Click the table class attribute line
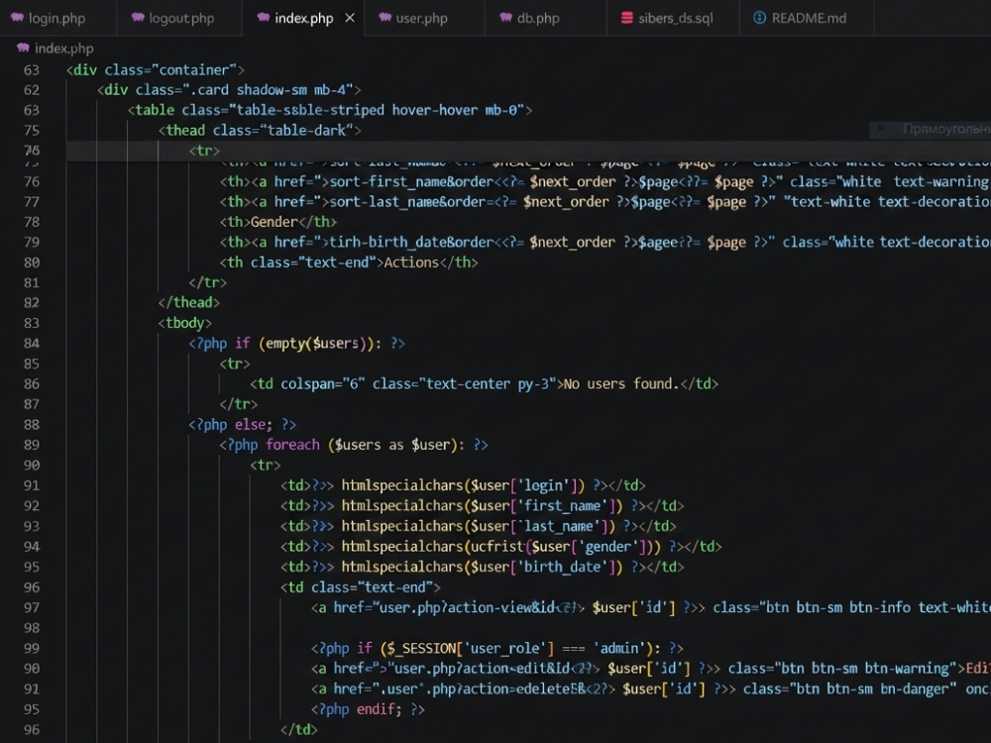The width and height of the screenshot is (991, 743). point(330,110)
